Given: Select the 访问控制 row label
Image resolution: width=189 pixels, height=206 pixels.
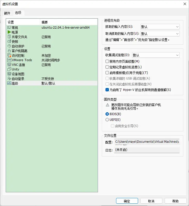Looking at the screenshot, I should 18,56.
